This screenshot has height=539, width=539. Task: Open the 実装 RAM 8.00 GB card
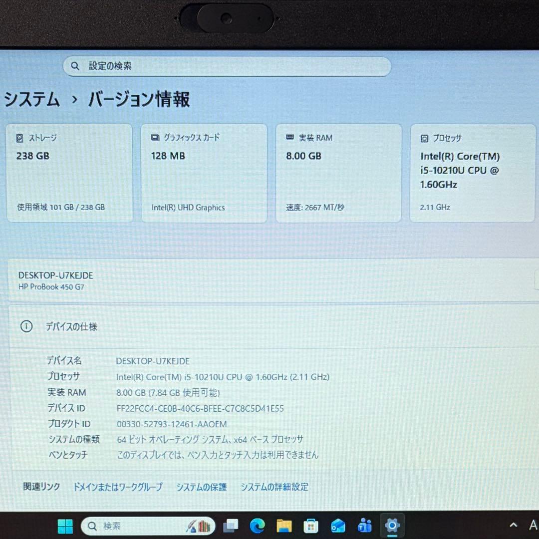[x=338, y=173]
